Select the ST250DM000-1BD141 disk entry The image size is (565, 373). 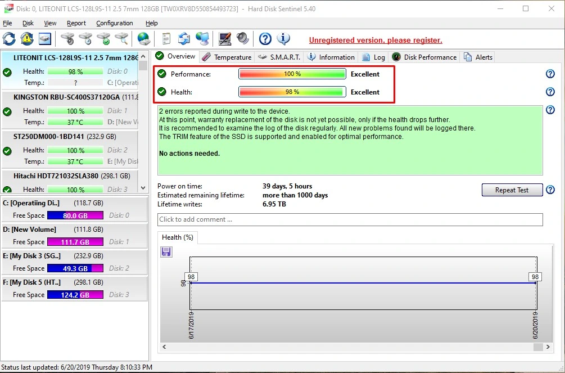(x=70, y=149)
